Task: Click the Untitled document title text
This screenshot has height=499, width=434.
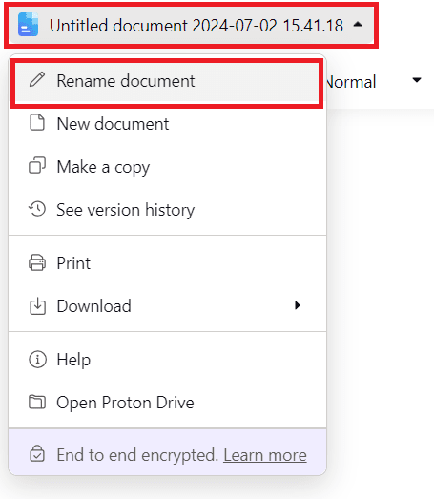Action: (x=196, y=25)
